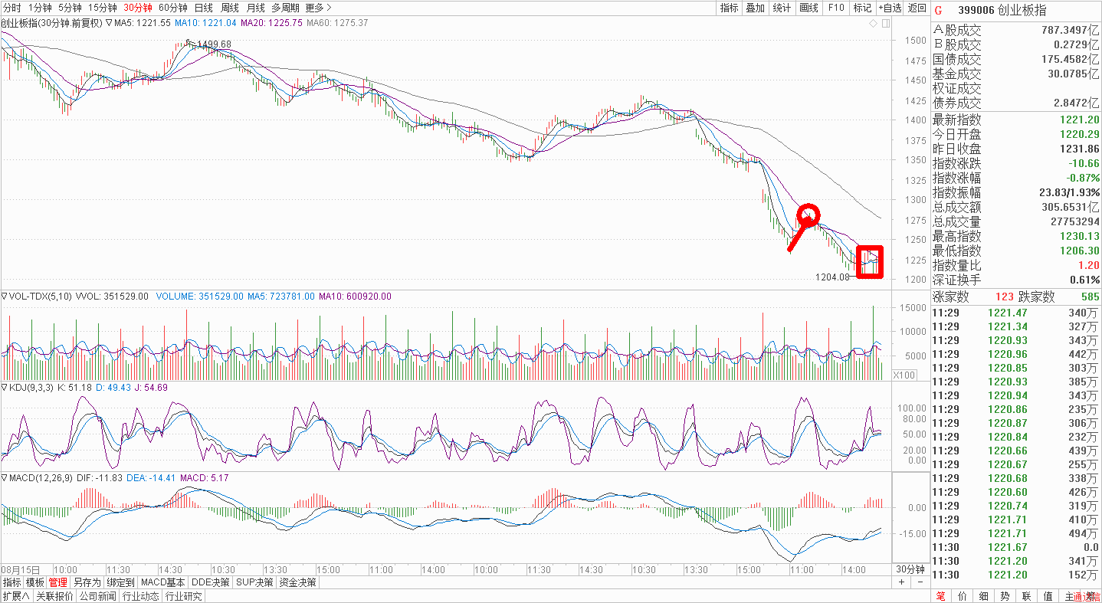Expand the VOL-TDX indicator dropdown triangle
This screenshot has height=603, width=1102.
coord(4,297)
